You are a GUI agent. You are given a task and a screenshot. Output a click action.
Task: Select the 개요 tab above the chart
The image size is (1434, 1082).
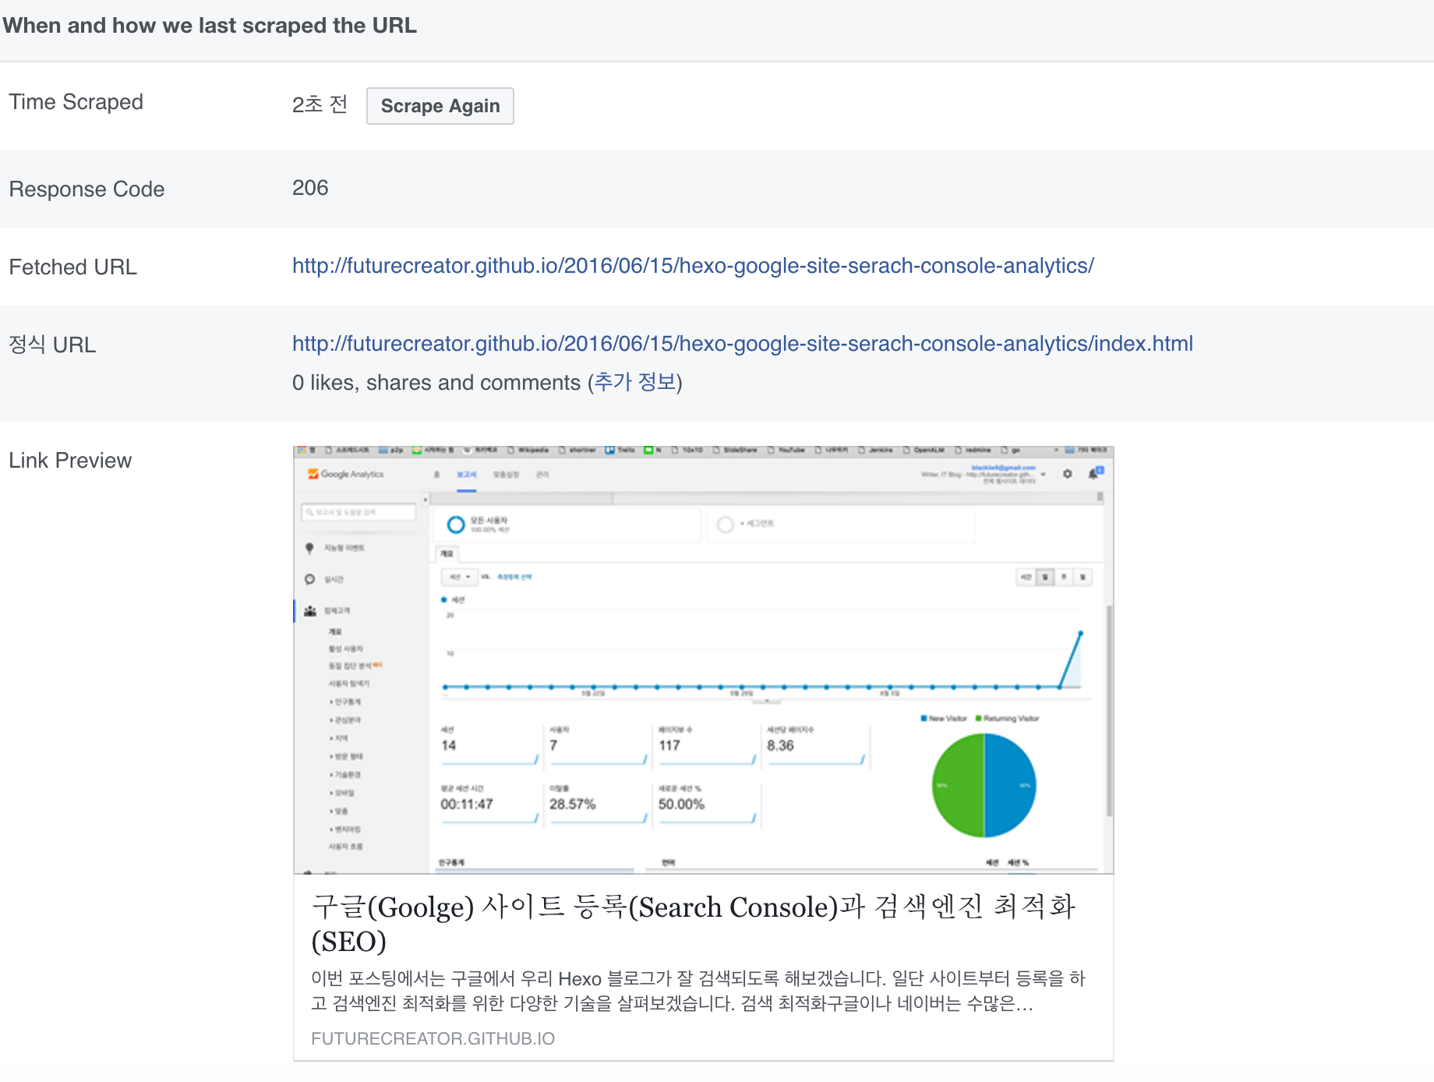[x=447, y=553]
